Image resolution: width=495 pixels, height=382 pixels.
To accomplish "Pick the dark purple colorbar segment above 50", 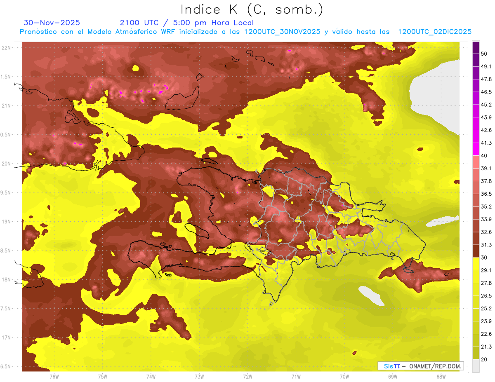I will [476, 47].
